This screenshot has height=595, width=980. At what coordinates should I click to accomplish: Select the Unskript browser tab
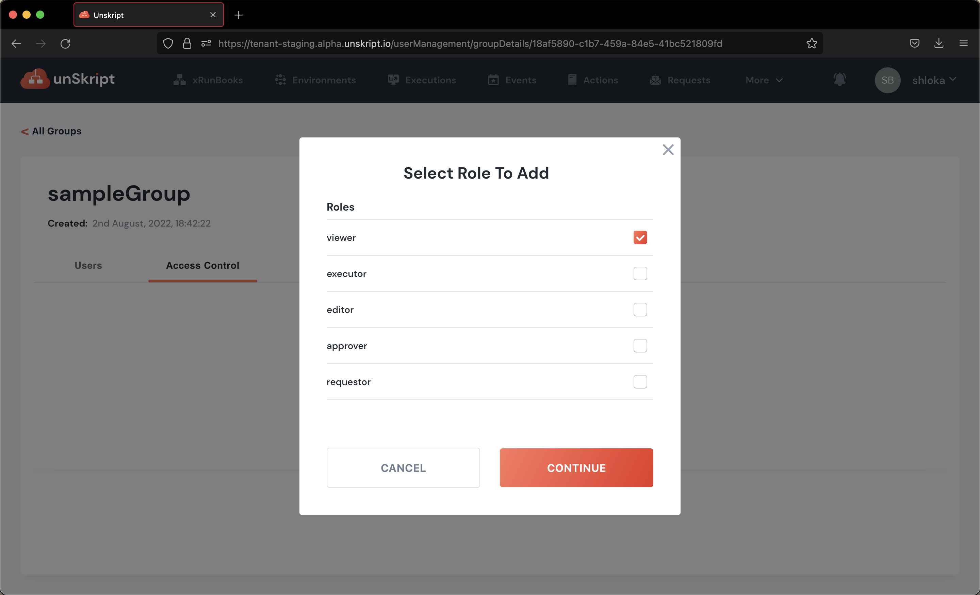(x=148, y=15)
